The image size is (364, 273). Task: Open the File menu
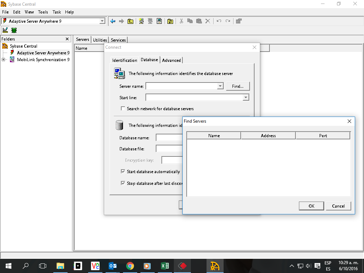(x=5, y=12)
